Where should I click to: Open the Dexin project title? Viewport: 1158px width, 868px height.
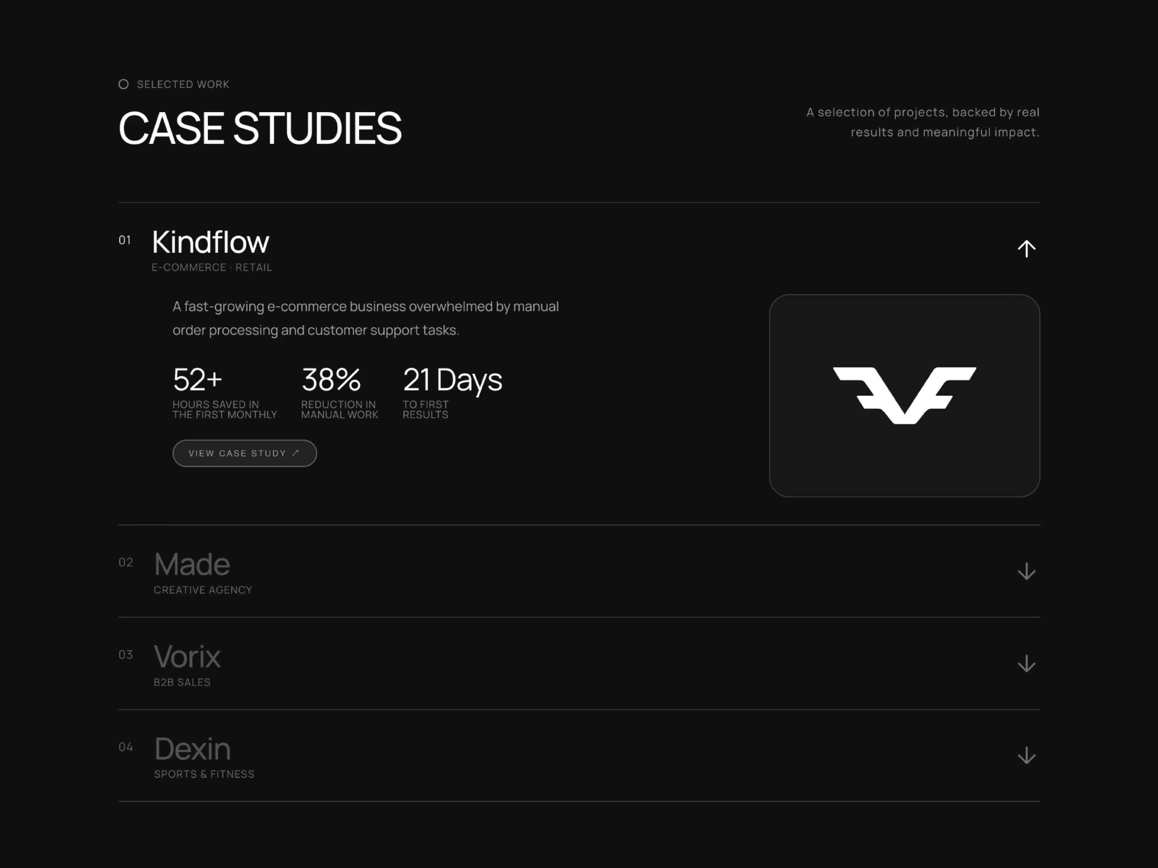[193, 748]
